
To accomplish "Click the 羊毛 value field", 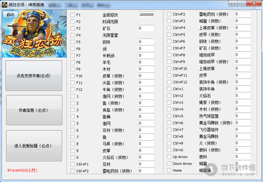I will pyautogui.click(x=146, y=62).
